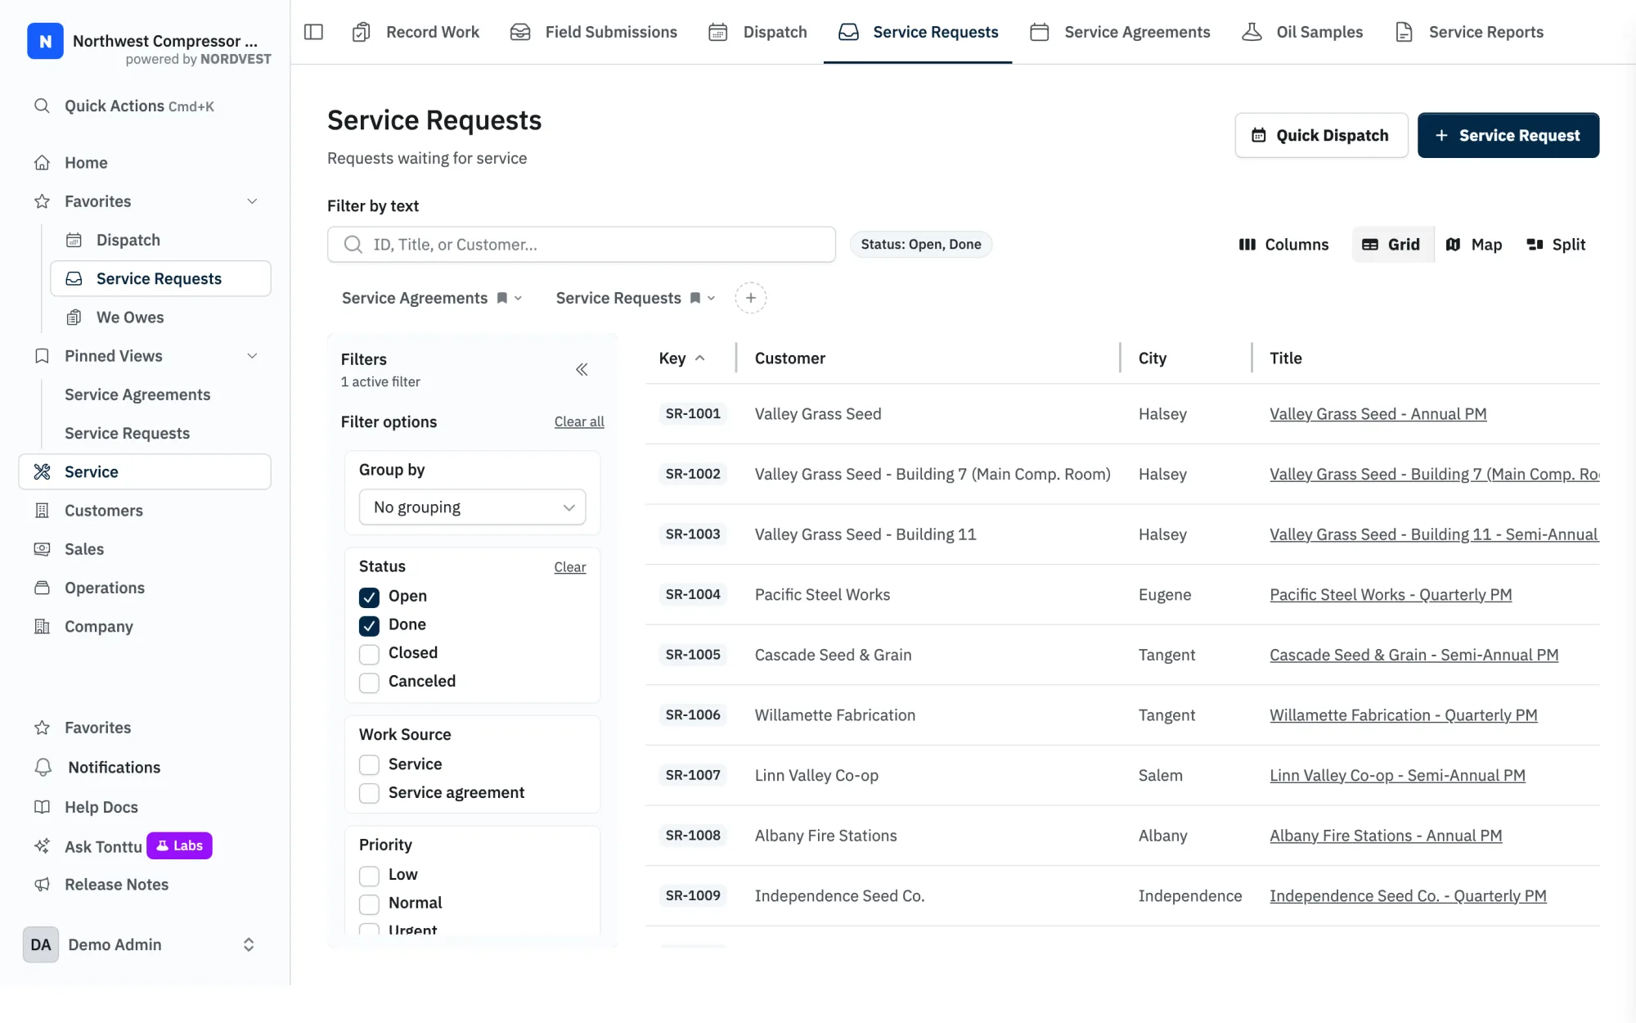Select Service Requests in Pinned Views
This screenshot has height=1023, width=1636.
tap(127, 434)
